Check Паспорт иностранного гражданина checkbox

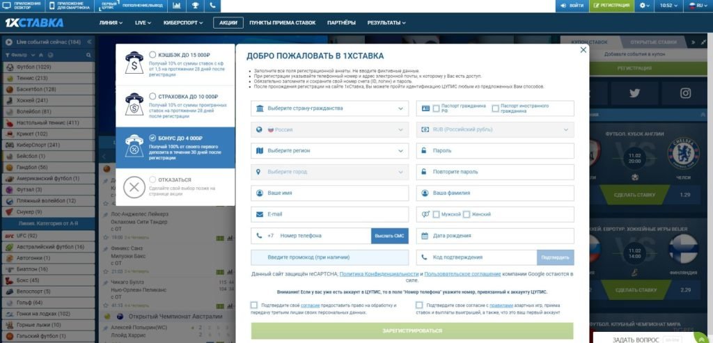[496, 108]
